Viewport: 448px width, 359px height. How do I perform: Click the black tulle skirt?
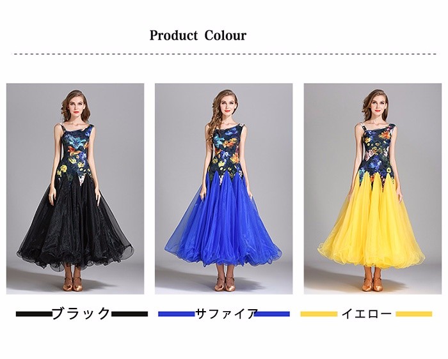(x=75, y=225)
